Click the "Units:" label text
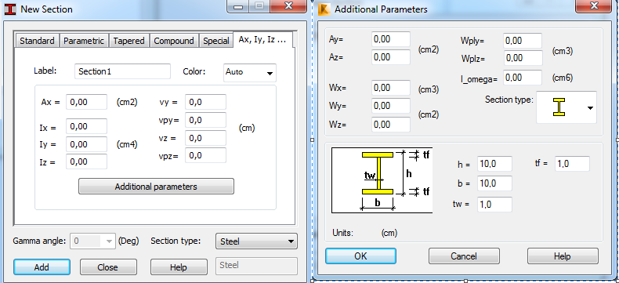Viewport: 619px width, 283px height. click(342, 233)
